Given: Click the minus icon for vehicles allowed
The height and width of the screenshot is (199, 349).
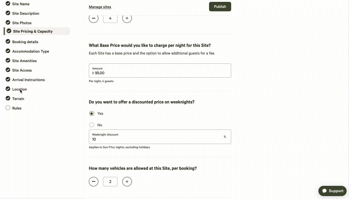Looking at the screenshot, I should (x=94, y=182).
